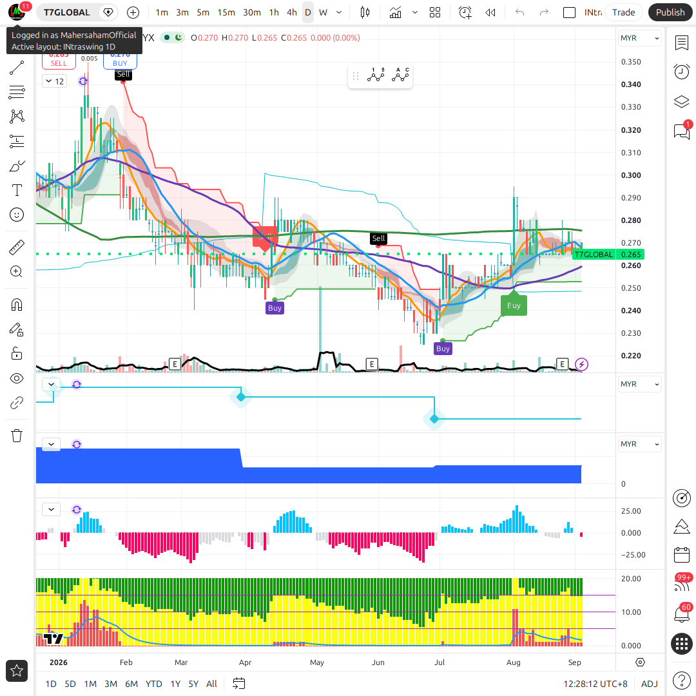696x696 pixels.
Task: Select the trend line drawing tool
Action: point(16,68)
